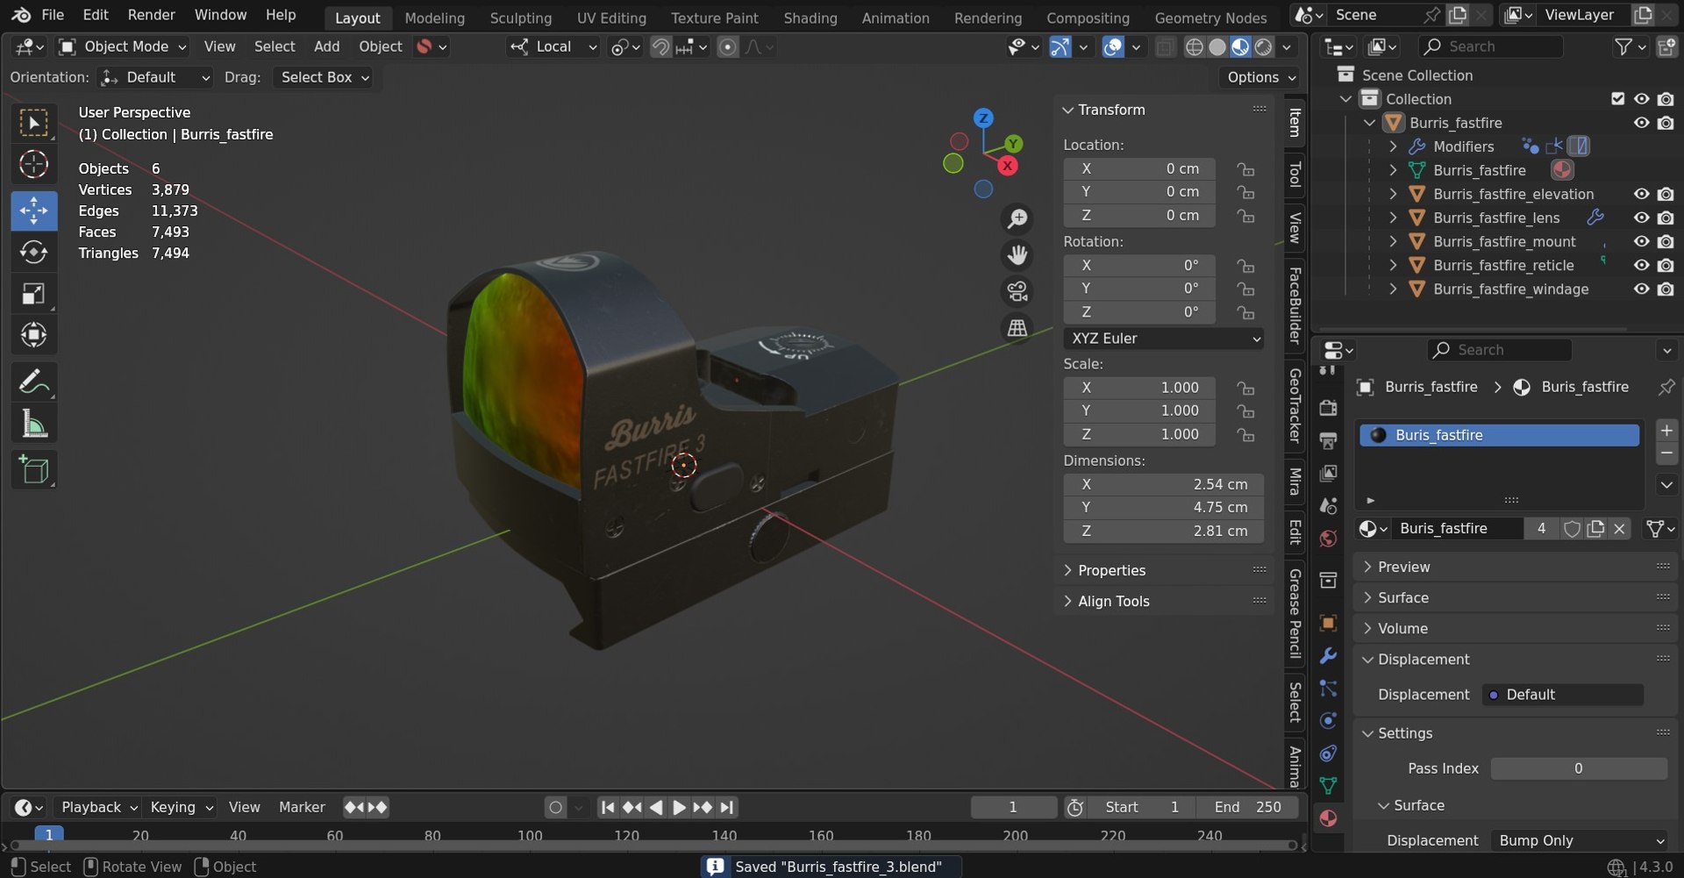Activate the Measure tool
This screenshot has height=878, width=1684.
[x=33, y=425]
